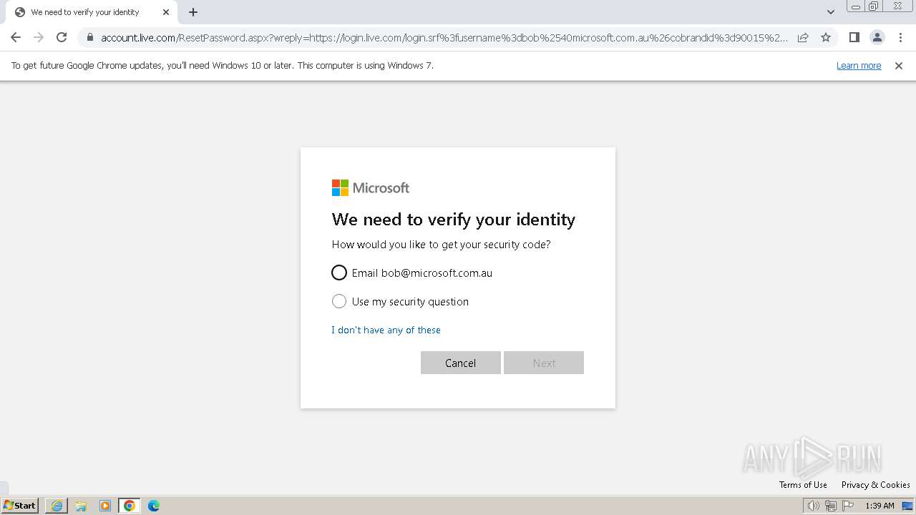Click the Next button
The width and height of the screenshot is (916, 515).
coord(544,363)
